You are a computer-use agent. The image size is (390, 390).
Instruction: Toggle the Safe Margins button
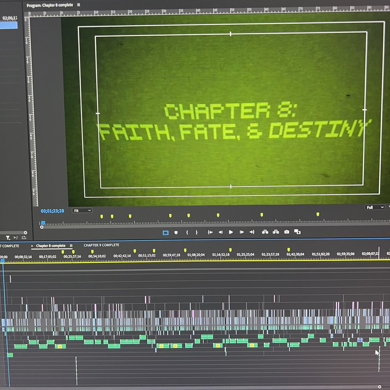tap(165, 232)
